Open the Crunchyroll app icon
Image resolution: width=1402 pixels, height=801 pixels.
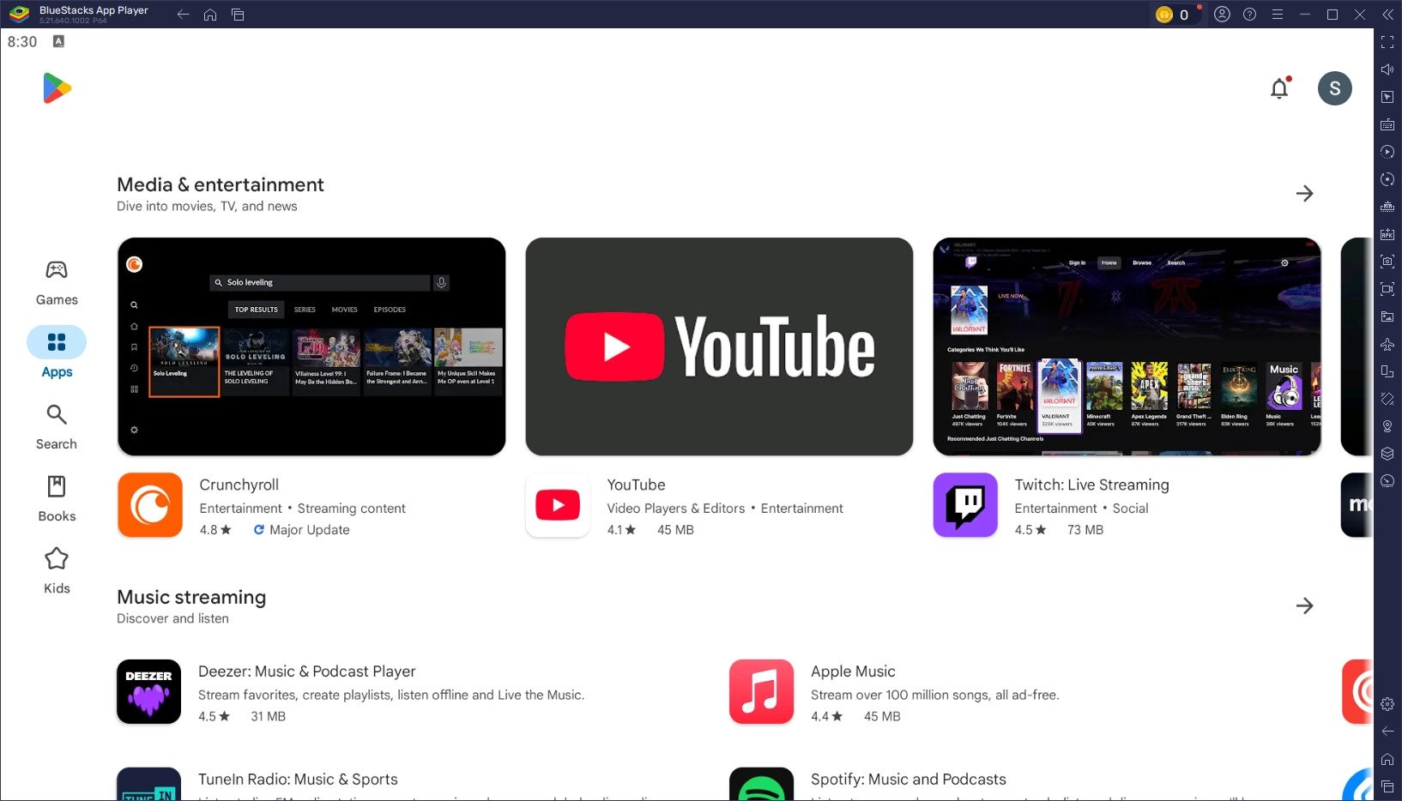pos(150,505)
